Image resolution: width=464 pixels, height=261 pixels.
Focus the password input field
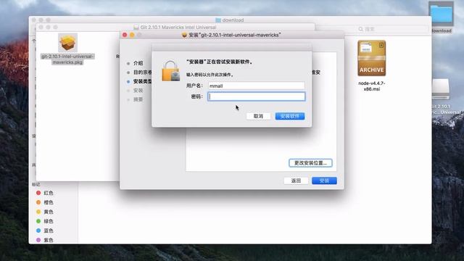pos(256,96)
